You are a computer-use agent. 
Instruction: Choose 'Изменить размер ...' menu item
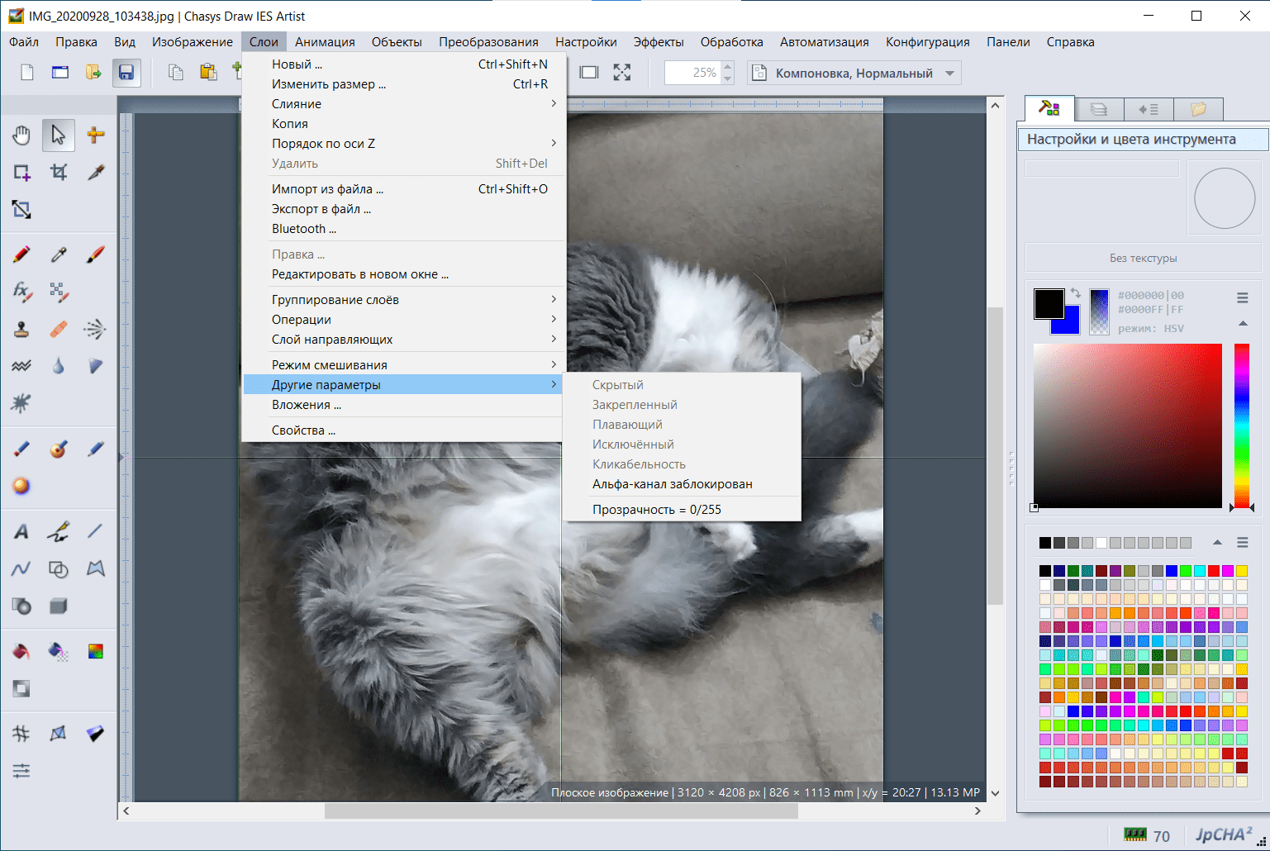404,84
